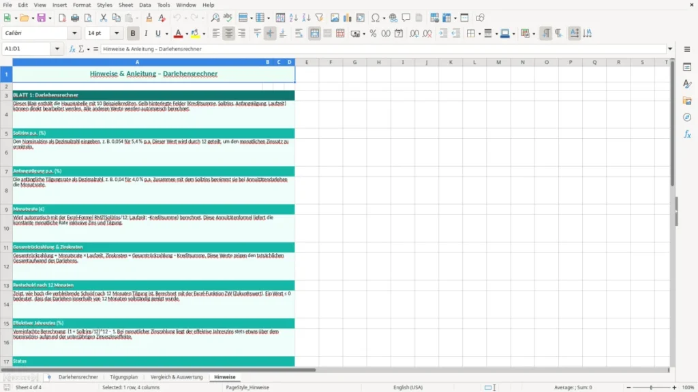
Task: Apply AutoFilter funnel icon
Action: pyautogui.click(x=319, y=18)
